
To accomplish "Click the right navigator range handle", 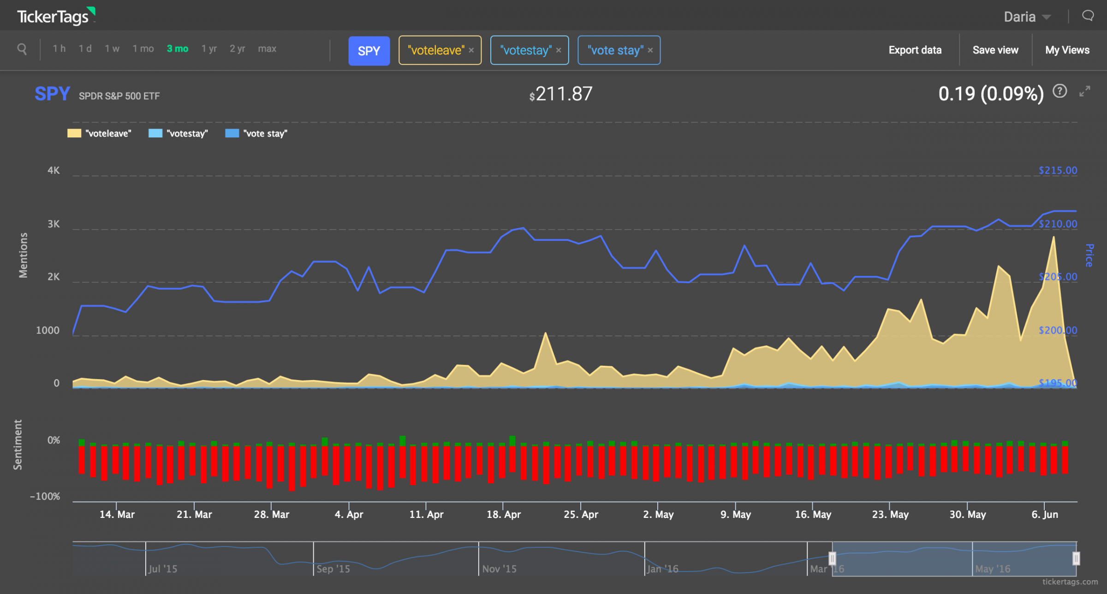I will pyautogui.click(x=1076, y=558).
